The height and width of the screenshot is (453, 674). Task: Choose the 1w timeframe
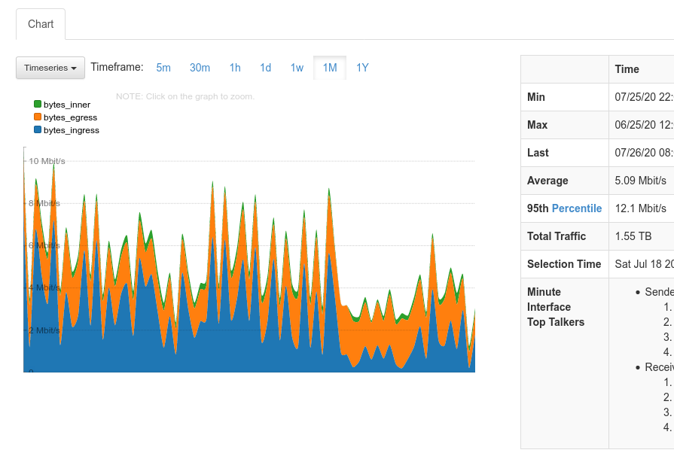click(297, 68)
